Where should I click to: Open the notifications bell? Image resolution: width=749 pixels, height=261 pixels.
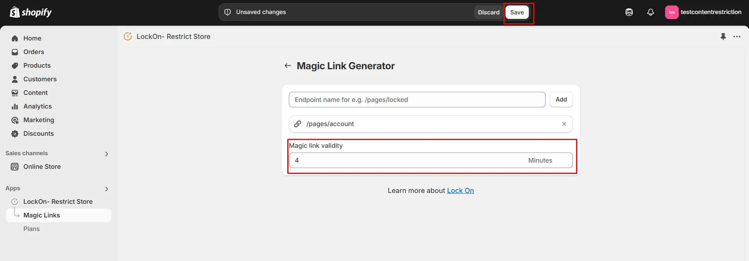(x=650, y=12)
